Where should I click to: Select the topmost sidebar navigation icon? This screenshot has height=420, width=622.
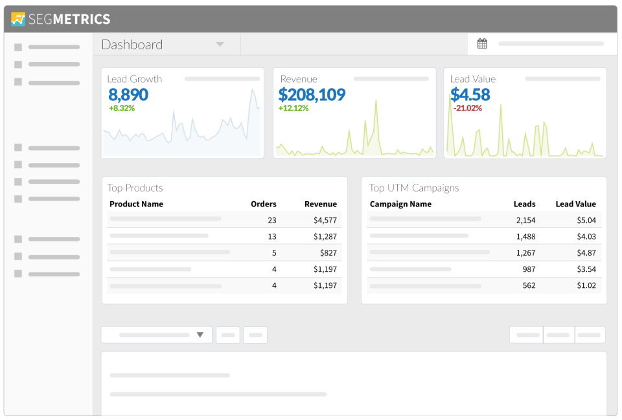pyautogui.click(x=17, y=47)
